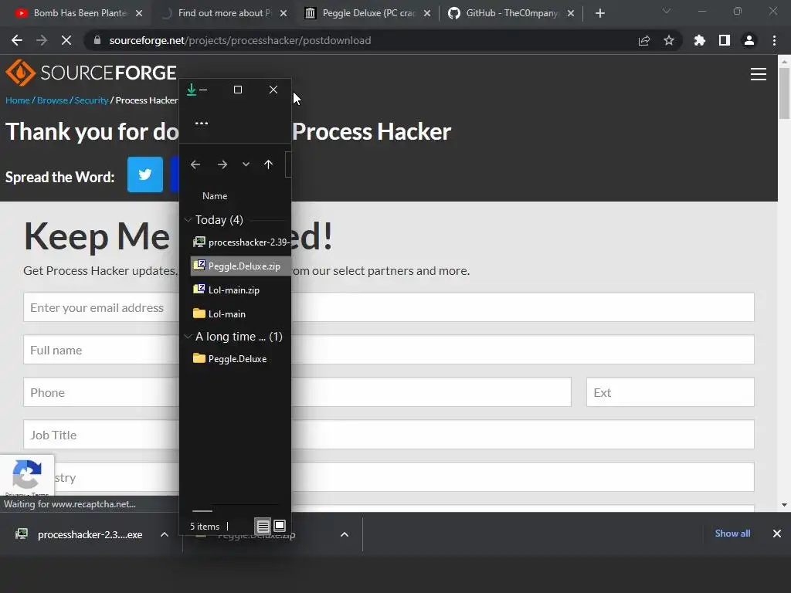
Task: Select processhacker-2.39 file in Explorer
Action: point(241,242)
